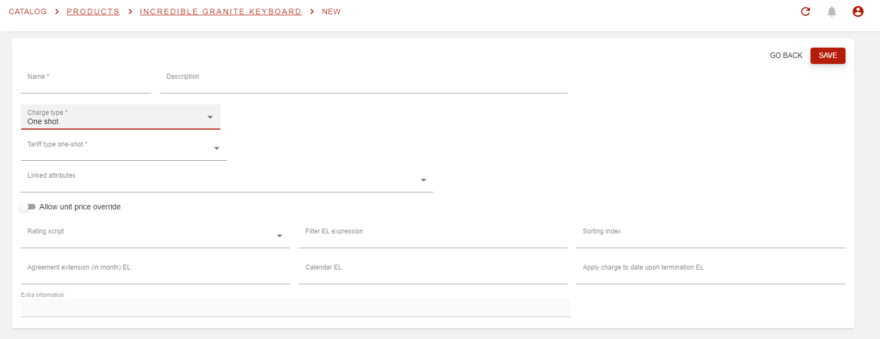Click the New breadcrumb item
The height and width of the screenshot is (339, 880).
click(x=331, y=11)
